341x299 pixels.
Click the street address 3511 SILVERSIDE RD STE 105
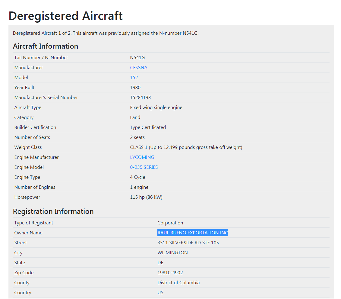coord(188,243)
